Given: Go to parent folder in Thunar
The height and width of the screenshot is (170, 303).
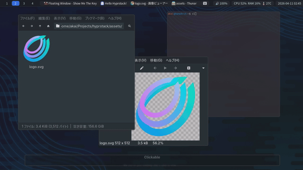Looking at the screenshot, I should click(40, 26).
